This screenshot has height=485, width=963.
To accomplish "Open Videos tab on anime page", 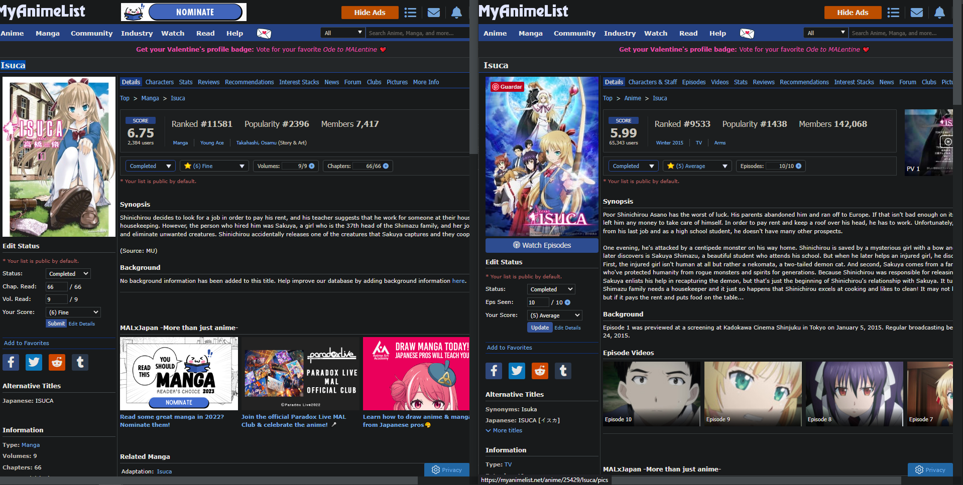I will pyautogui.click(x=719, y=82).
